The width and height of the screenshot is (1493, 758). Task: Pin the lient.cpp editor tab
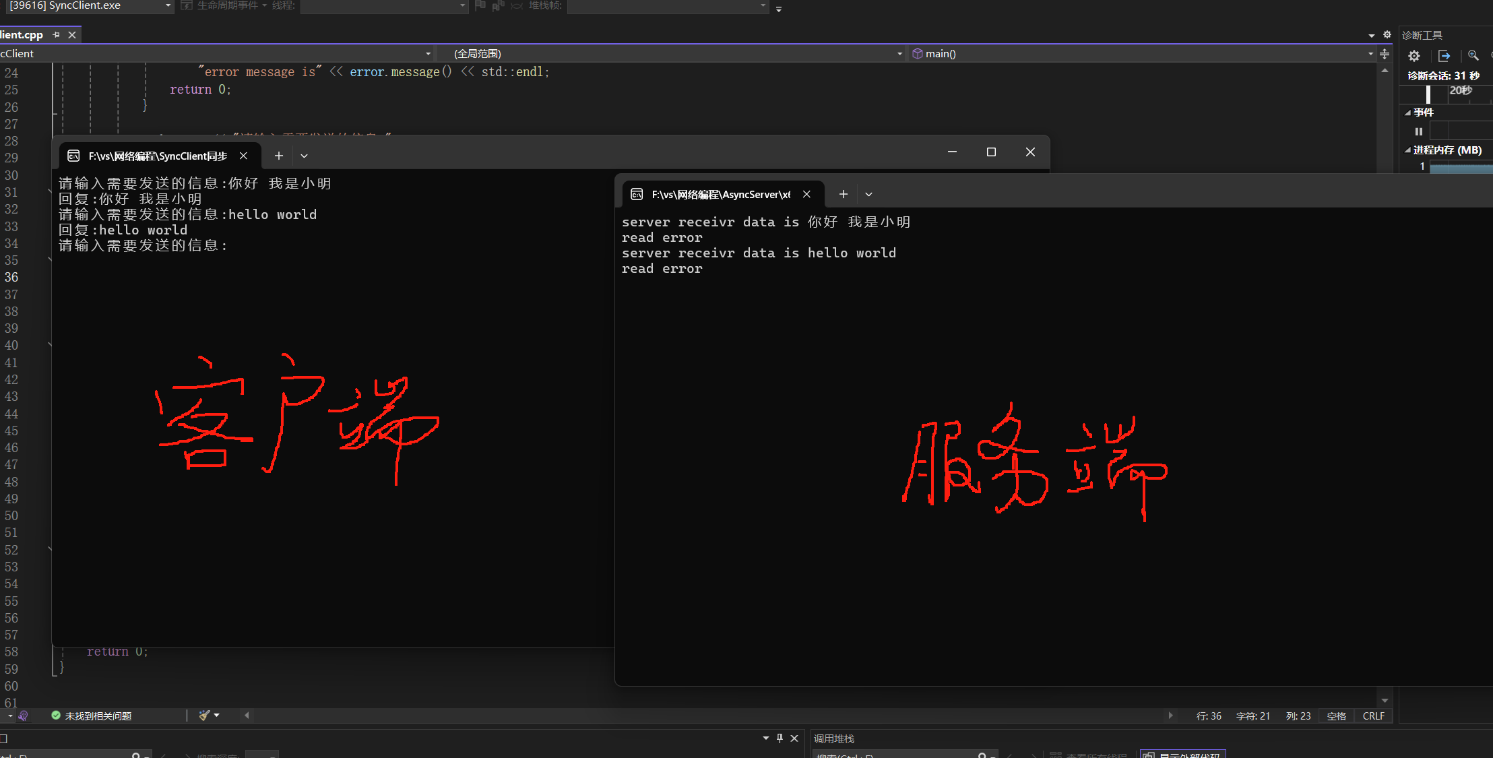(57, 34)
